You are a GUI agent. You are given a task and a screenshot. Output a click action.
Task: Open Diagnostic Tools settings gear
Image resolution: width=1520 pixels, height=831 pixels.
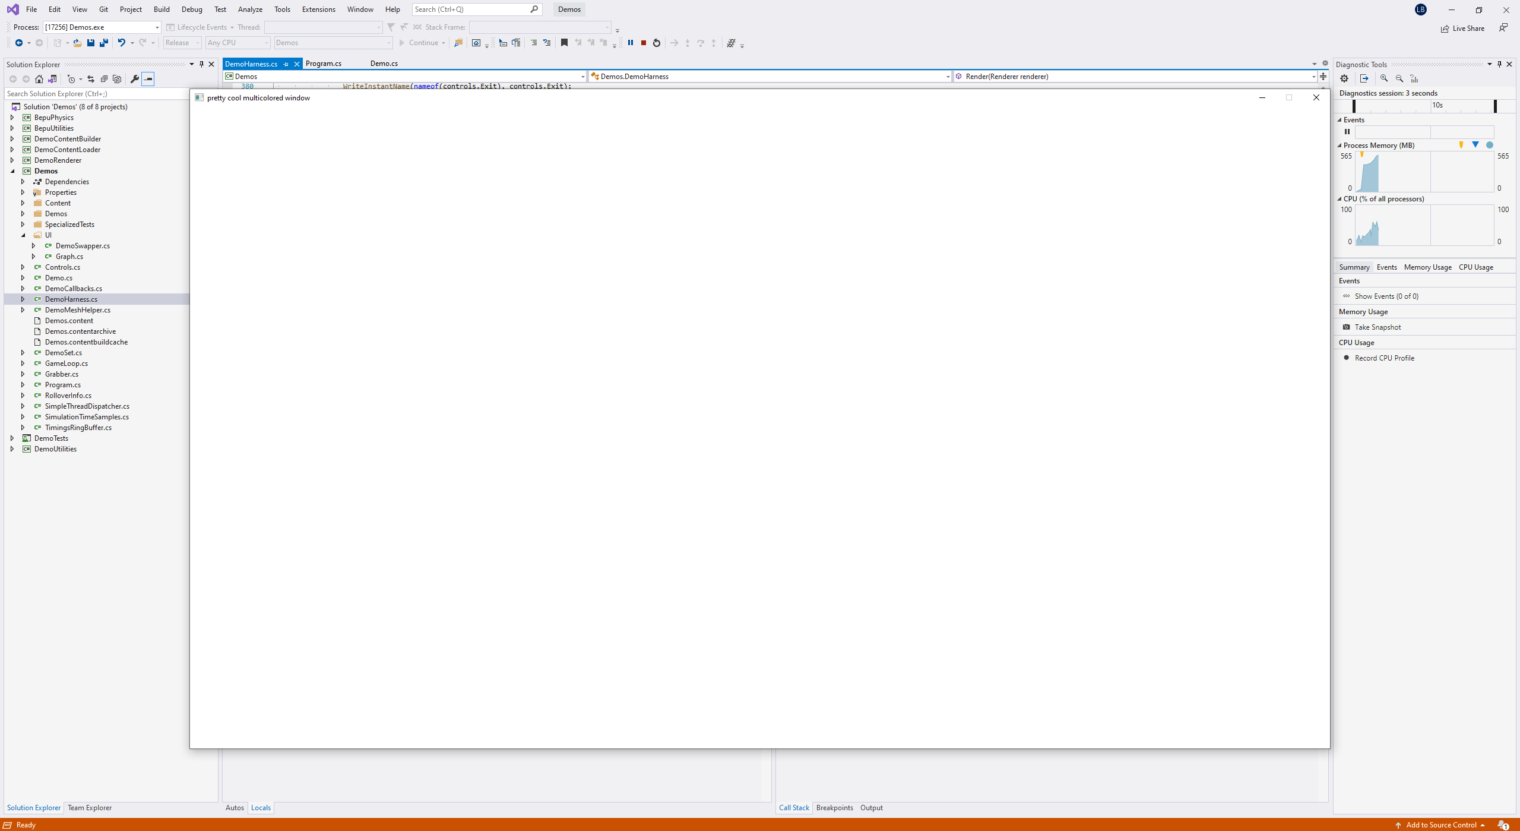[1344, 78]
